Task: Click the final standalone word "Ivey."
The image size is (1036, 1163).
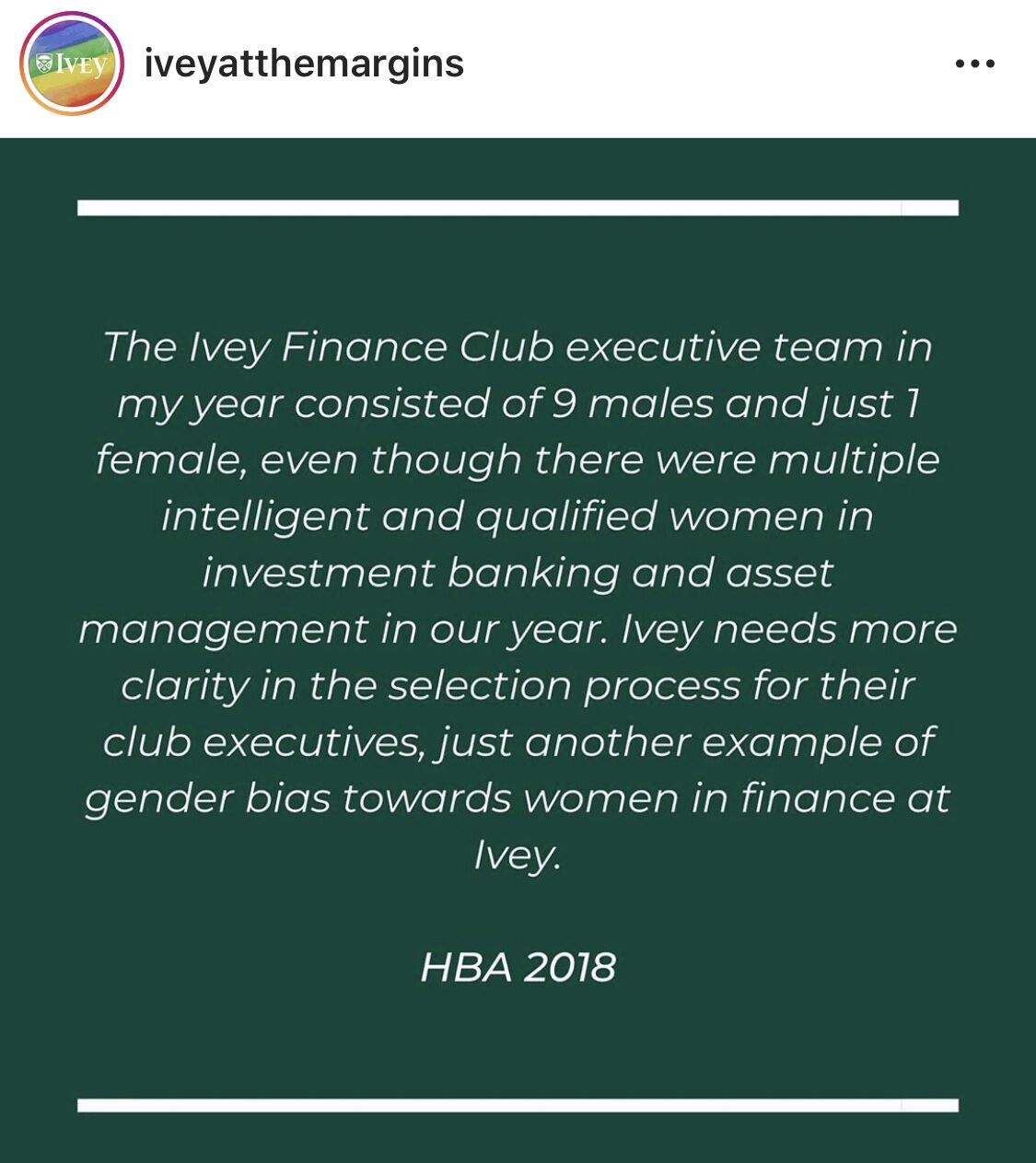Action: pyautogui.click(x=518, y=855)
